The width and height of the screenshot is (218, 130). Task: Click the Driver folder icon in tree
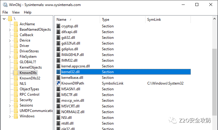(16, 46)
